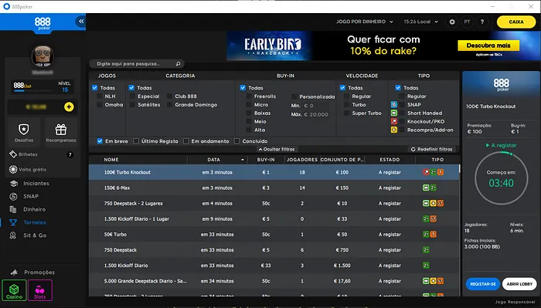Screen dimensions: 541x308
Task: Sort by Buy-in column header
Action: point(266,160)
